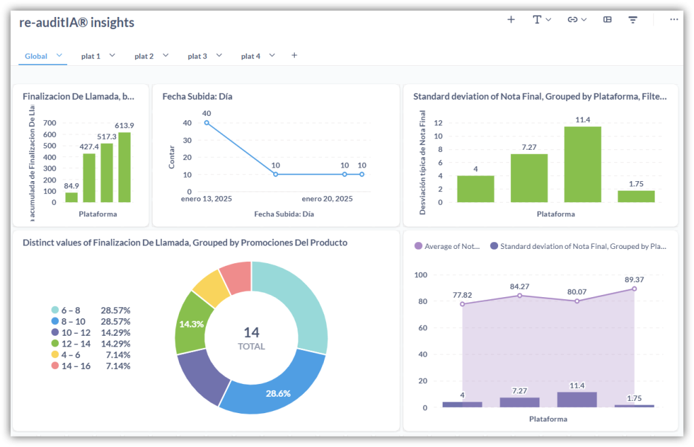Switch to the plat 3 tab
This screenshot has width=694, height=447.
[197, 56]
